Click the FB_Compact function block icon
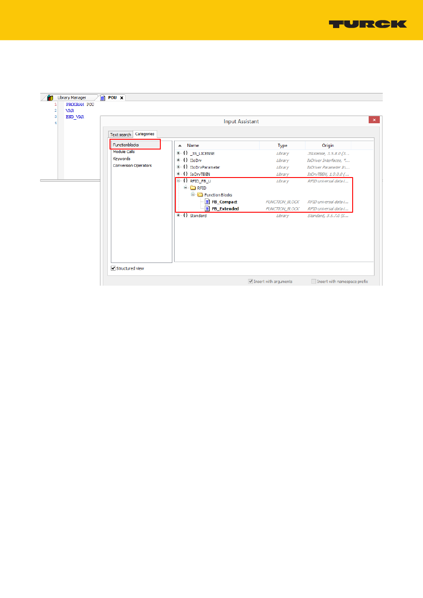 coord(207,202)
